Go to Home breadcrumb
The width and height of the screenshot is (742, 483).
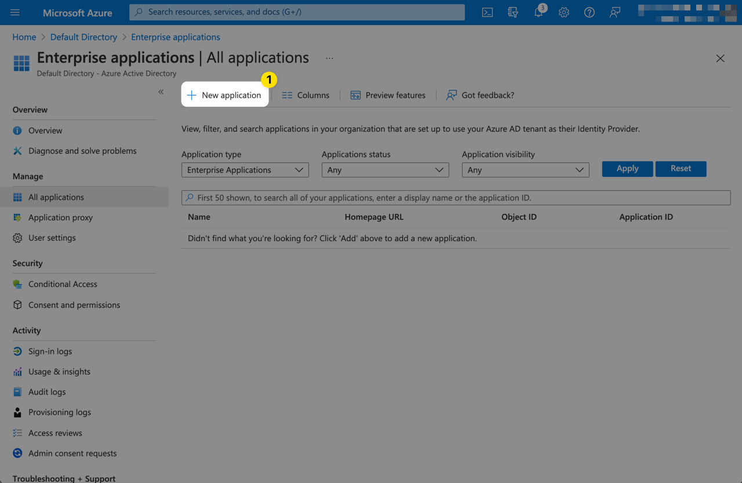tap(24, 37)
